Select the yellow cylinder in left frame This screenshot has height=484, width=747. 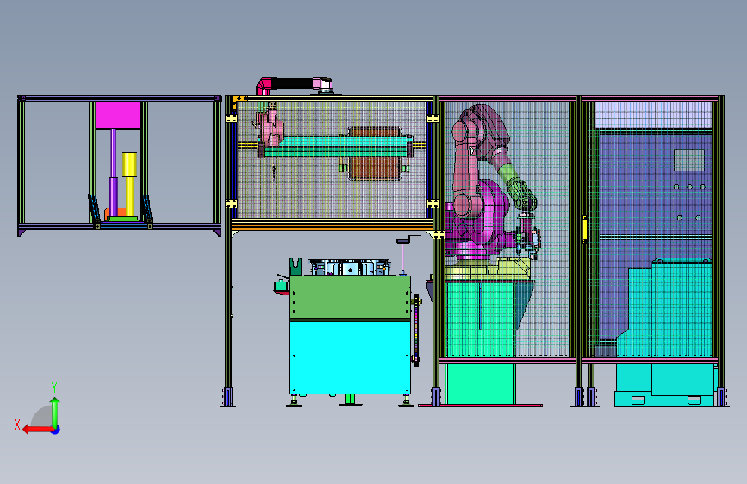[129, 184]
